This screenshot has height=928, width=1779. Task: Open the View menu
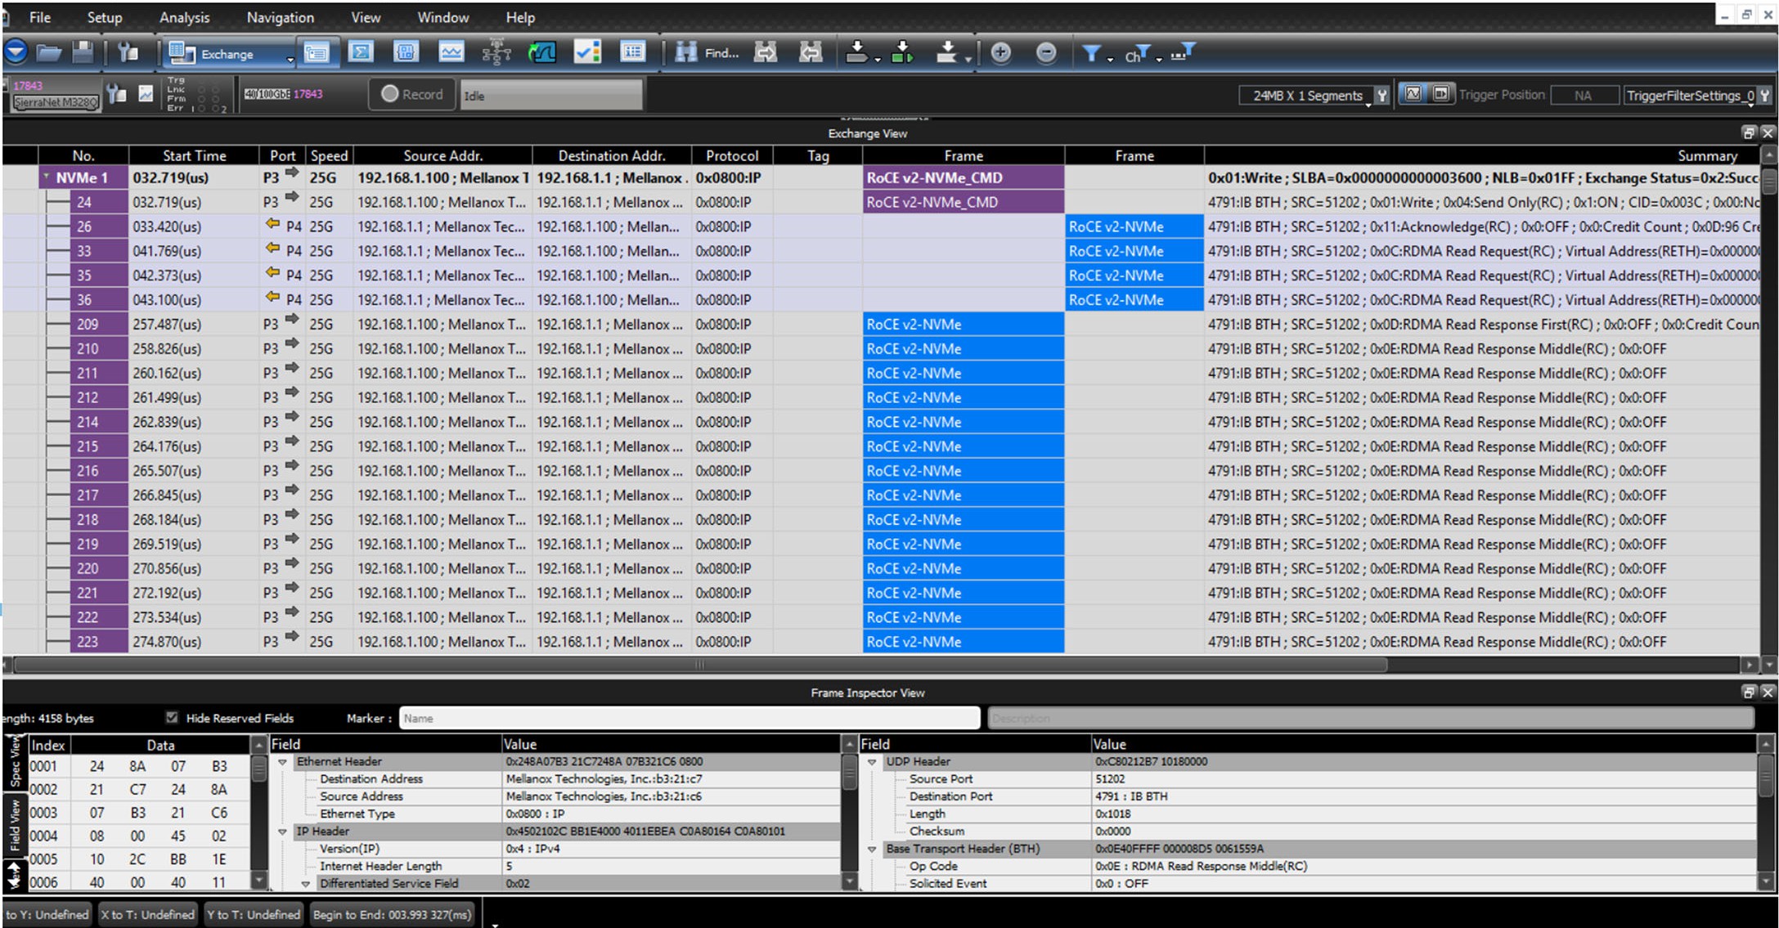(x=366, y=17)
